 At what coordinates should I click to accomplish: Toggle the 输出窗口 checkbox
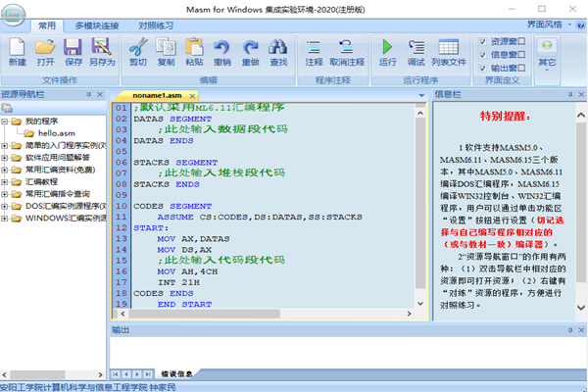(482, 68)
